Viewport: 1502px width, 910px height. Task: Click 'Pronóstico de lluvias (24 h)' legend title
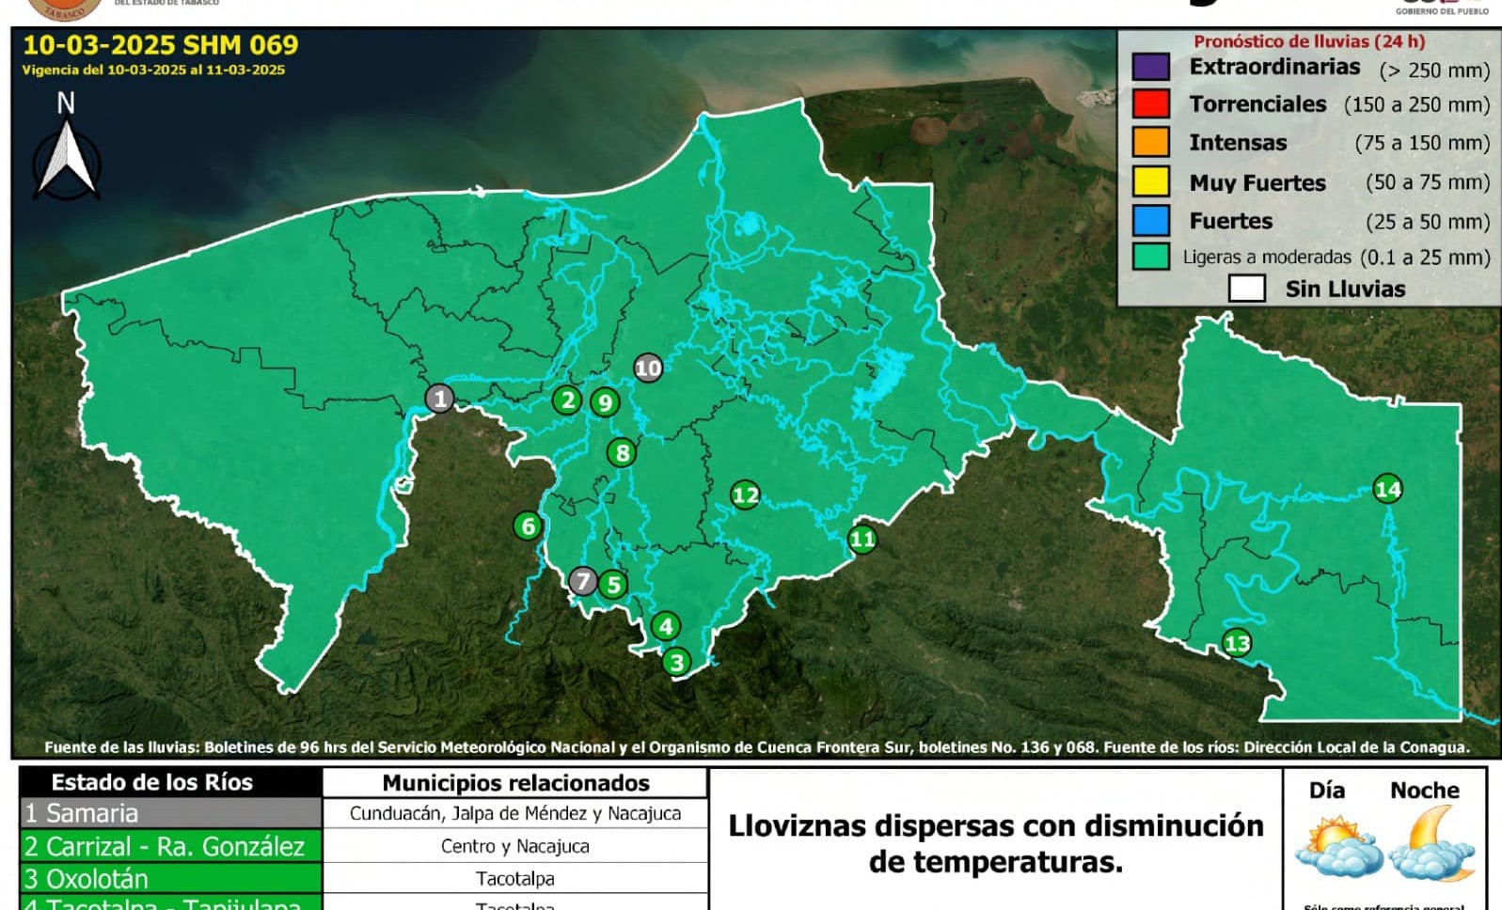[x=1309, y=41]
